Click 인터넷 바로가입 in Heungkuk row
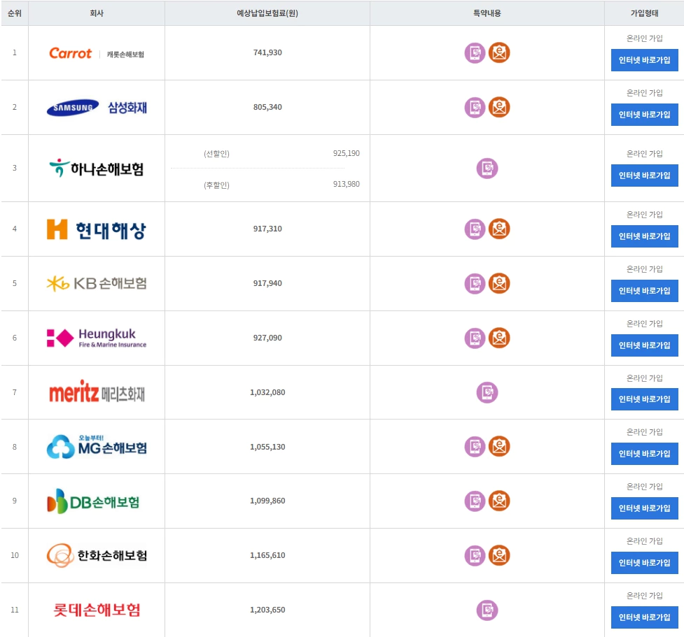Viewport: 684px width, 637px height. [644, 345]
